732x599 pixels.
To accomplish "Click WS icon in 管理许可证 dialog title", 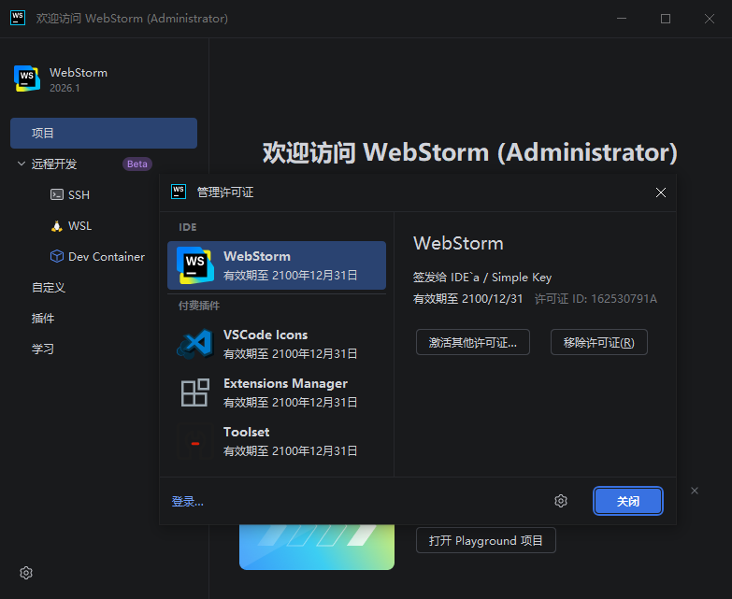I will click(179, 192).
